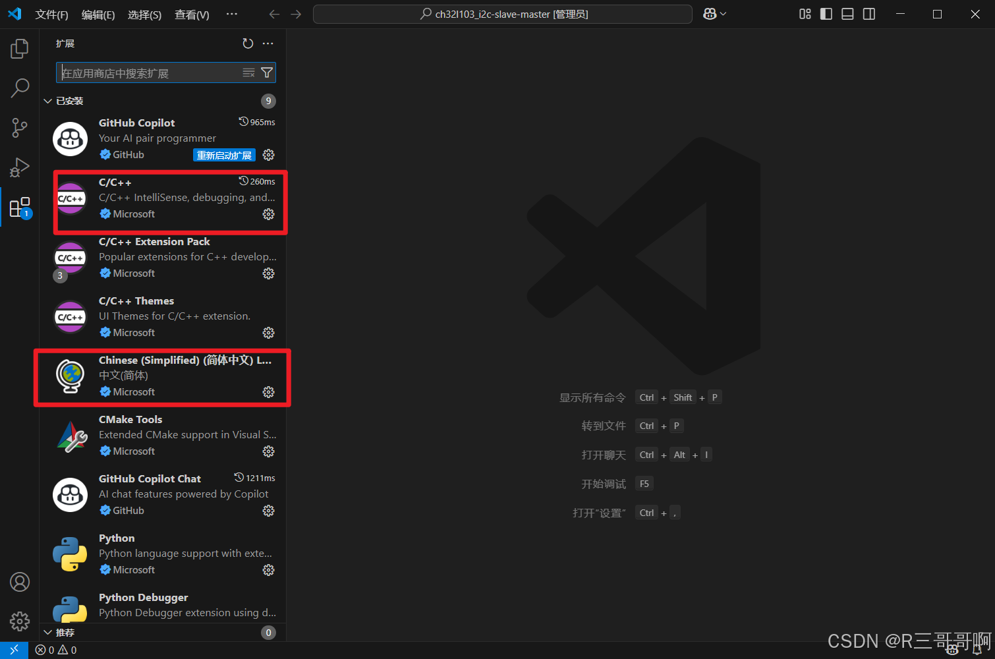Open the CMake Tools extension entry
995x659 pixels.
163,436
